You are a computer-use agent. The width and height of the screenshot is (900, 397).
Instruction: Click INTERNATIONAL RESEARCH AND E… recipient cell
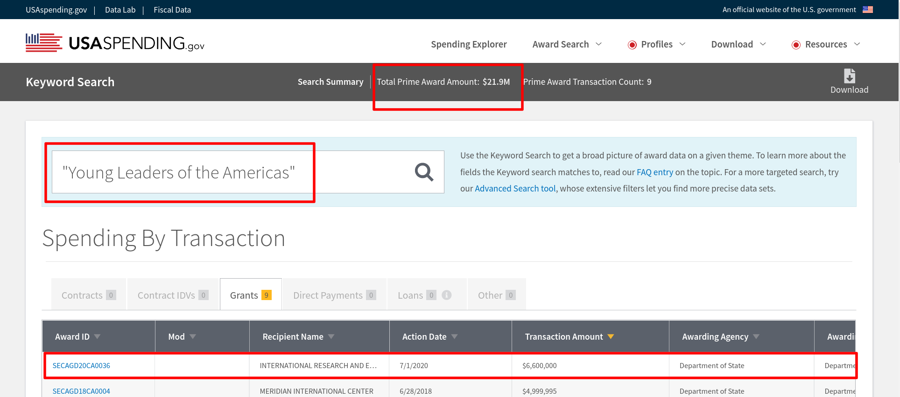(319, 366)
